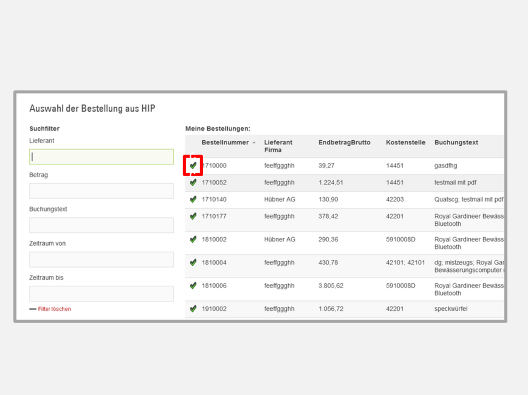Click the Zeitraum bis date field
Screen dimensions: 528x395
(102, 294)
